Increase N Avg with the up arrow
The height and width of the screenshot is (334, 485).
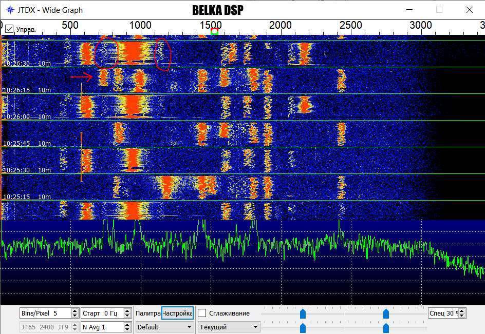pyautogui.click(x=127, y=324)
